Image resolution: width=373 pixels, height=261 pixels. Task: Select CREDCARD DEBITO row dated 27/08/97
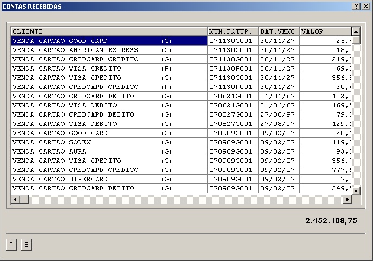click(181, 114)
